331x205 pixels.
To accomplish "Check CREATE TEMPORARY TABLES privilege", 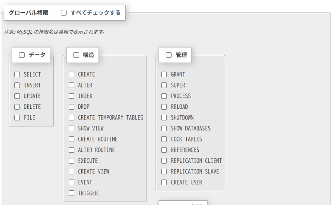I will click(72, 118).
